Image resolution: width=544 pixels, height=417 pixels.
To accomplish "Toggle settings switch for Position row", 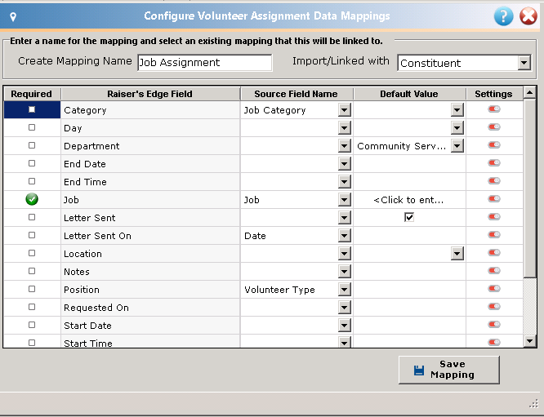I will point(494,289).
